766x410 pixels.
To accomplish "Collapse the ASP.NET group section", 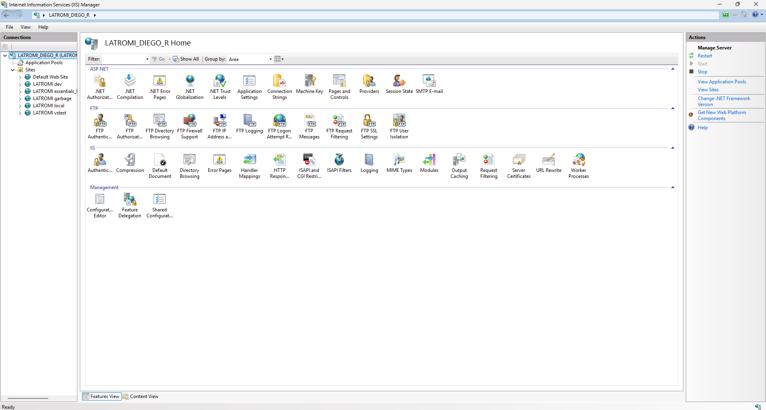I will click(x=673, y=69).
